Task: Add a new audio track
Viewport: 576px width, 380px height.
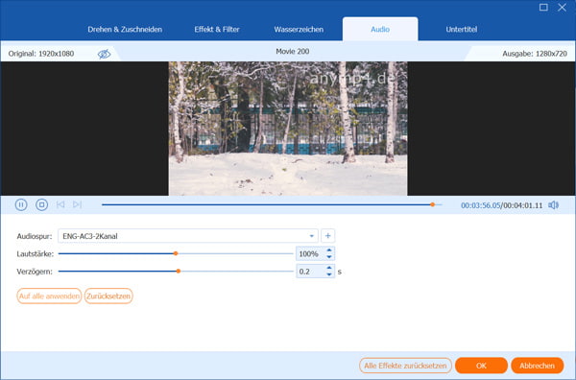Action: click(x=327, y=236)
